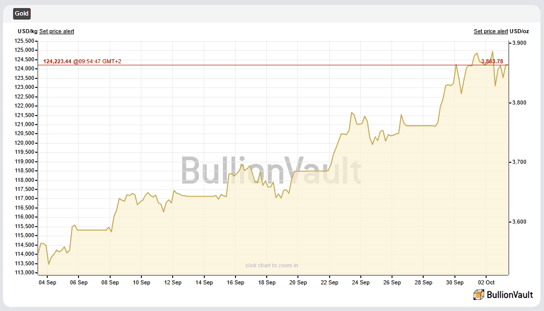Click the 3,900 value on right axis
Screen dimensions: 544x311
(x=519, y=43)
